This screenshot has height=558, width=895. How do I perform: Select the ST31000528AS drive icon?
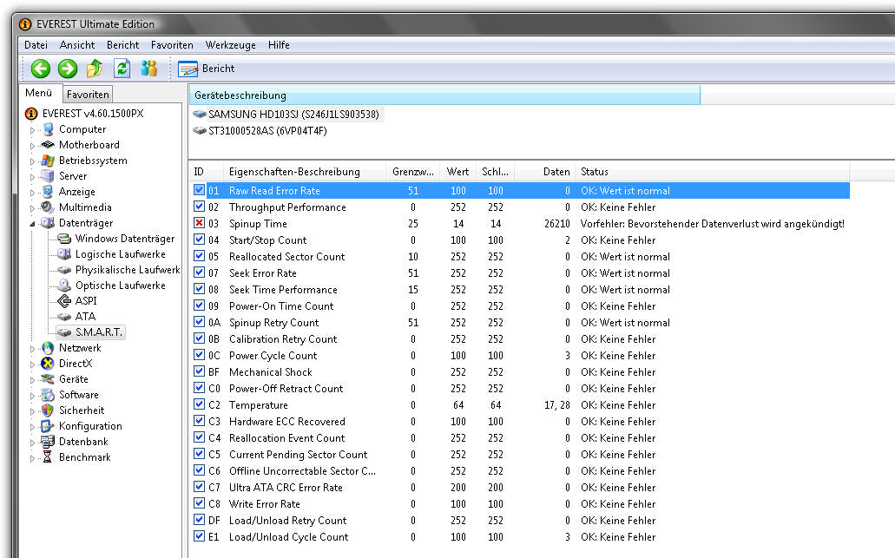(x=199, y=131)
